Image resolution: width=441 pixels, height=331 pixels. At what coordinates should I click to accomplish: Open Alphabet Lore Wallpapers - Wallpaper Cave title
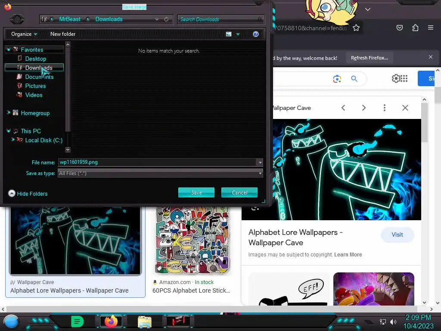pos(295,237)
